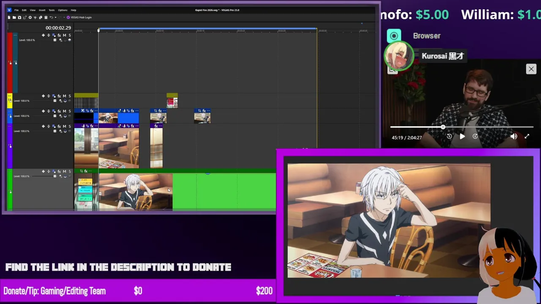Open the Redo history dropdown arrow
The width and height of the screenshot is (541, 304).
[x=64, y=17]
